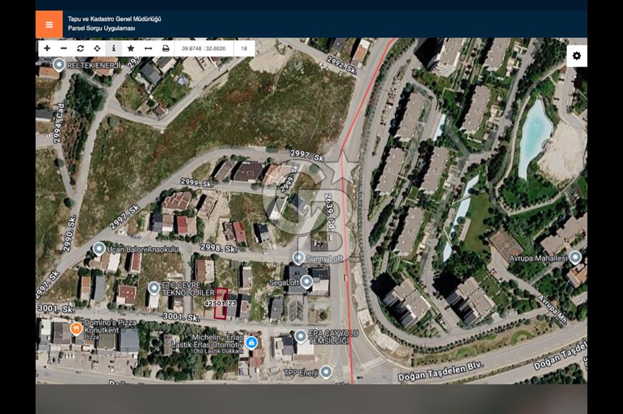Screen dimensions: 623x414
Task: Select the Domino's Pizza Konutkent restaurant pin
Action: 76,329
